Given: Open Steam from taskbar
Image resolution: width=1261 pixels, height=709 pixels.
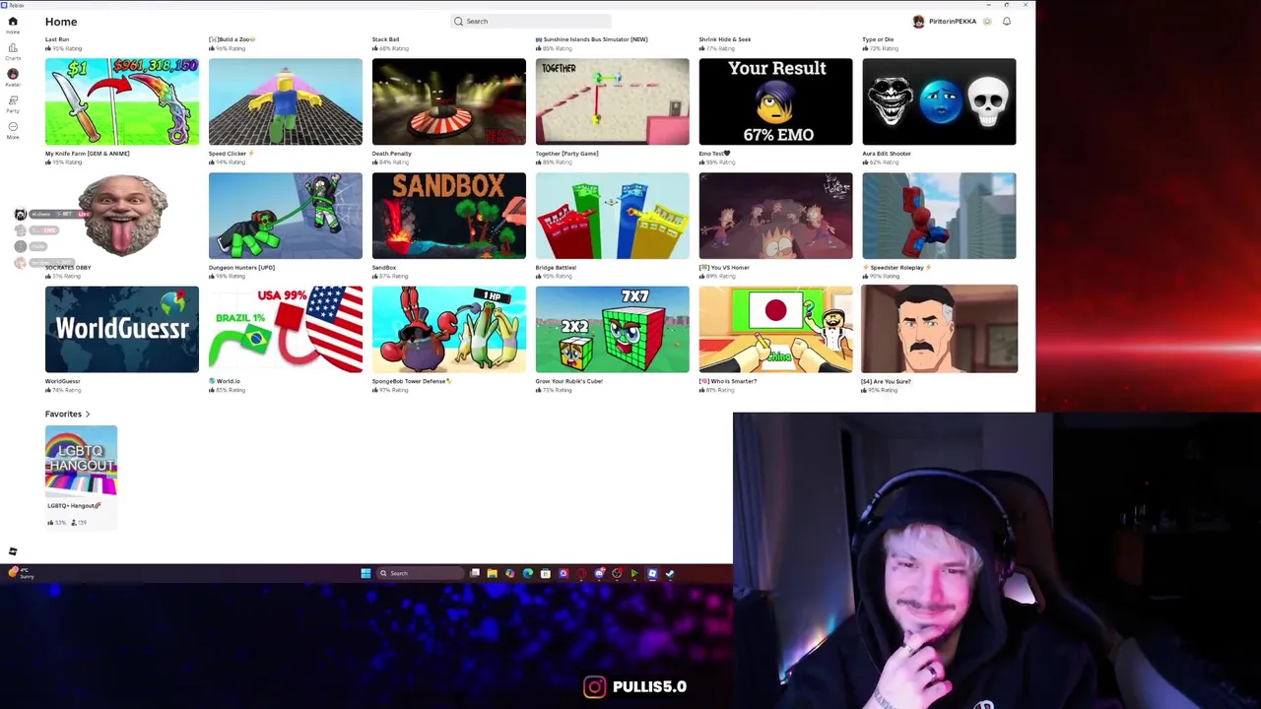Looking at the screenshot, I should 670,573.
